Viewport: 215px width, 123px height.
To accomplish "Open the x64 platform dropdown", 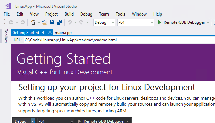I will (136, 22).
